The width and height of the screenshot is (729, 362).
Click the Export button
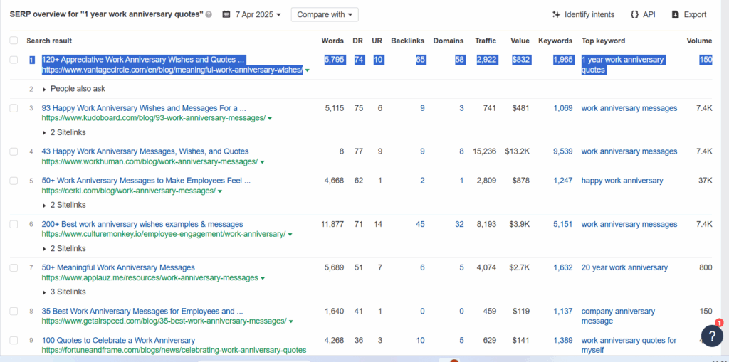pos(689,14)
